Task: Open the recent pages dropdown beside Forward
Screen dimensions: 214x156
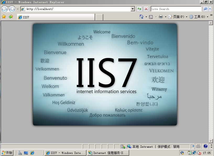Action: tap(18, 9)
